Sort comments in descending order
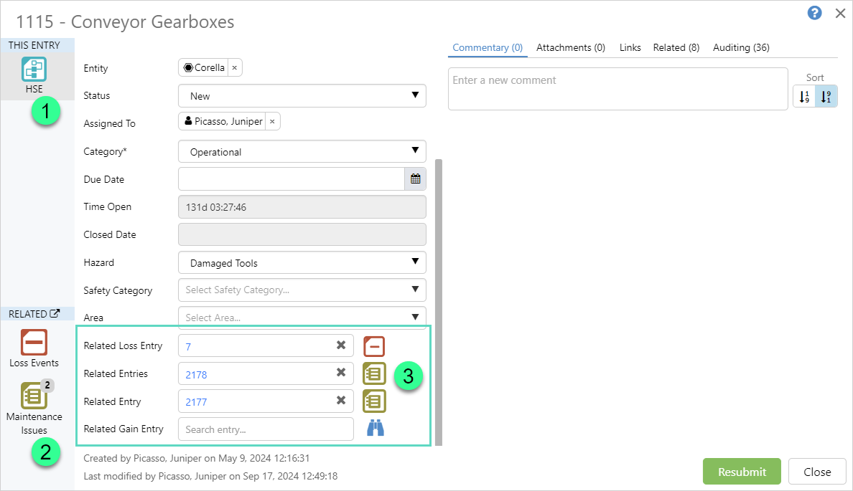Image resolution: width=853 pixels, height=491 pixels. pyautogui.click(x=826, y=97)
